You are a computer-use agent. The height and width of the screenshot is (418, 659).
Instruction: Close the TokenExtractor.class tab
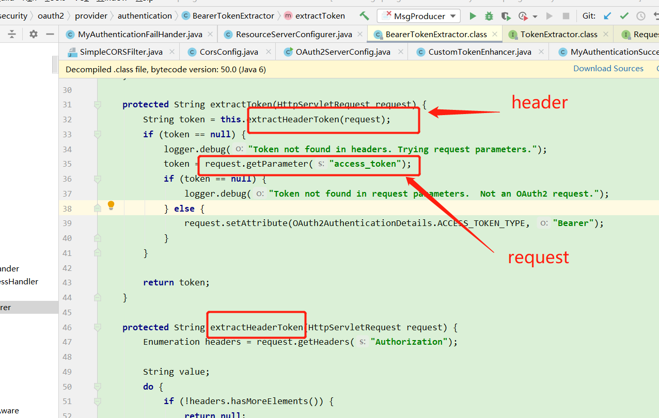(x=605, y=35)
